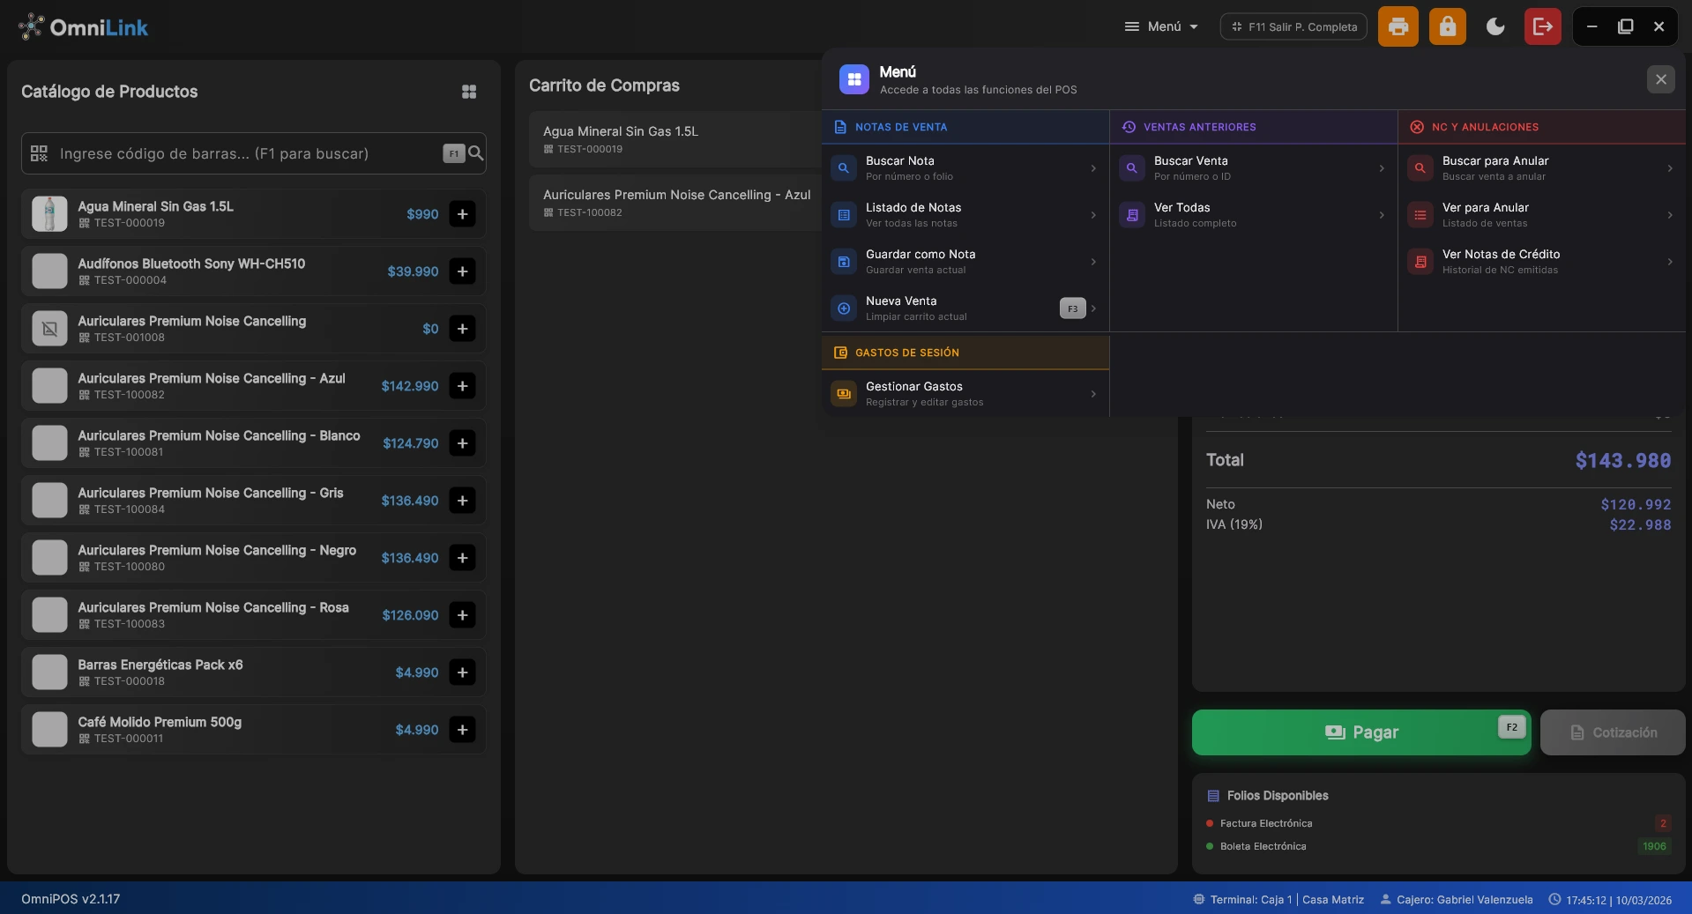Click F11 Salir P. Completa button
1692x914 pixels.
click(1293, 26)
